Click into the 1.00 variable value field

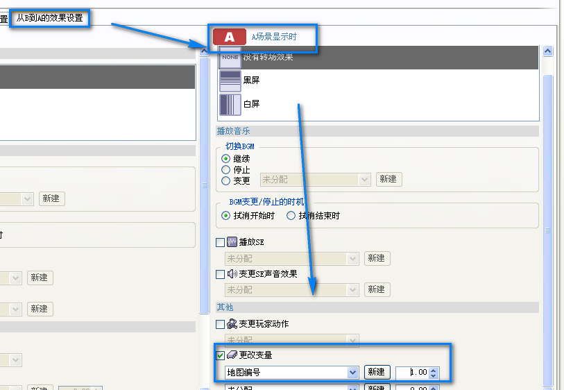coord(413,373)
